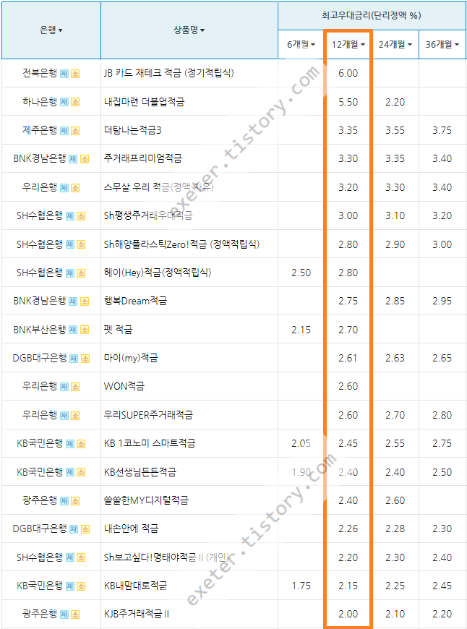Click the yellow 소 badge in 행복Dream적금 row
Viewport: 467px width, 629px height.
(85, 301)
